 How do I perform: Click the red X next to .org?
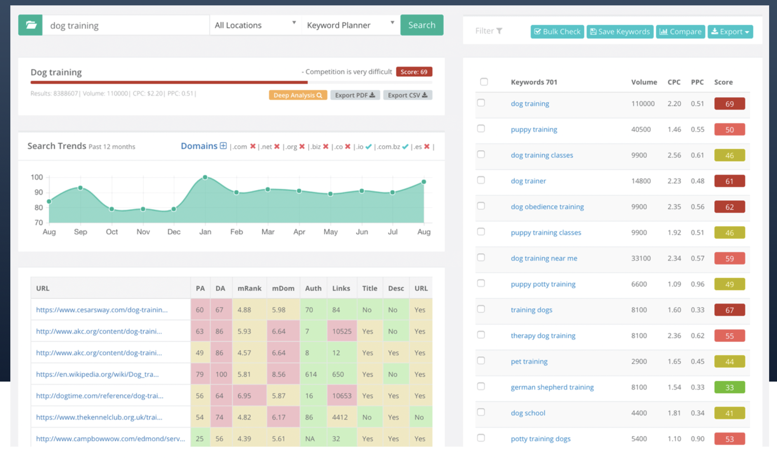[x=302, y=146]
